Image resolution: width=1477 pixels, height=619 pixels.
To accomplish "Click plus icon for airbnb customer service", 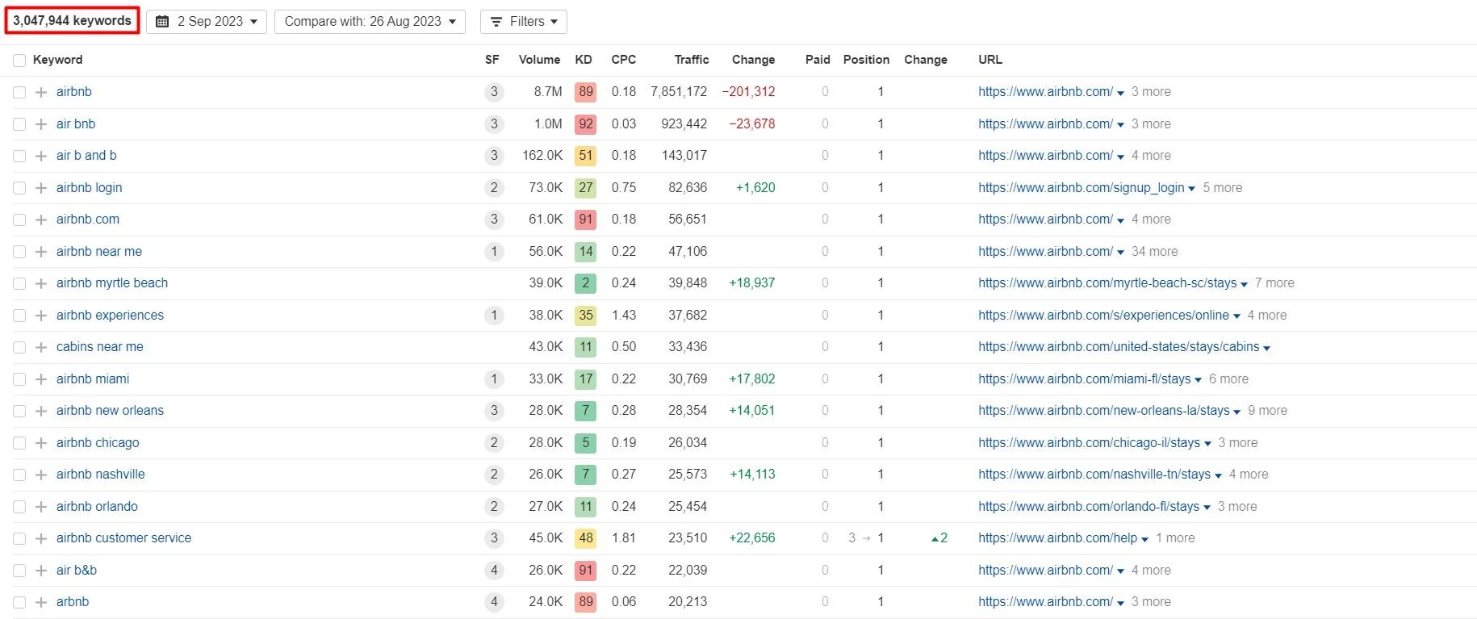I will [41, 538].
